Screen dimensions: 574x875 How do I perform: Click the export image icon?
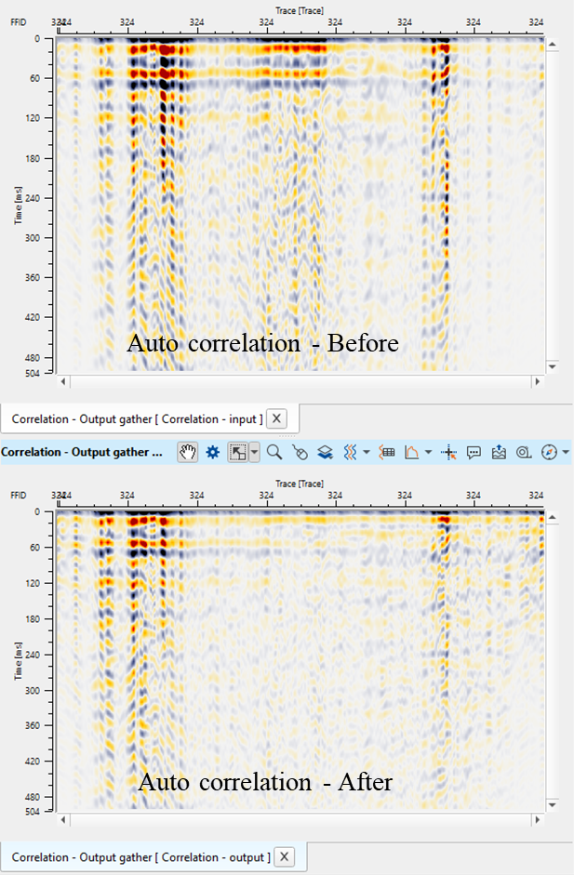coord(499,452)
